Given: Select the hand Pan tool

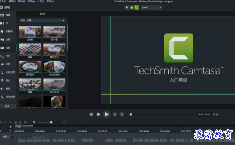Looking at the screenshot, I should [131, 7].
